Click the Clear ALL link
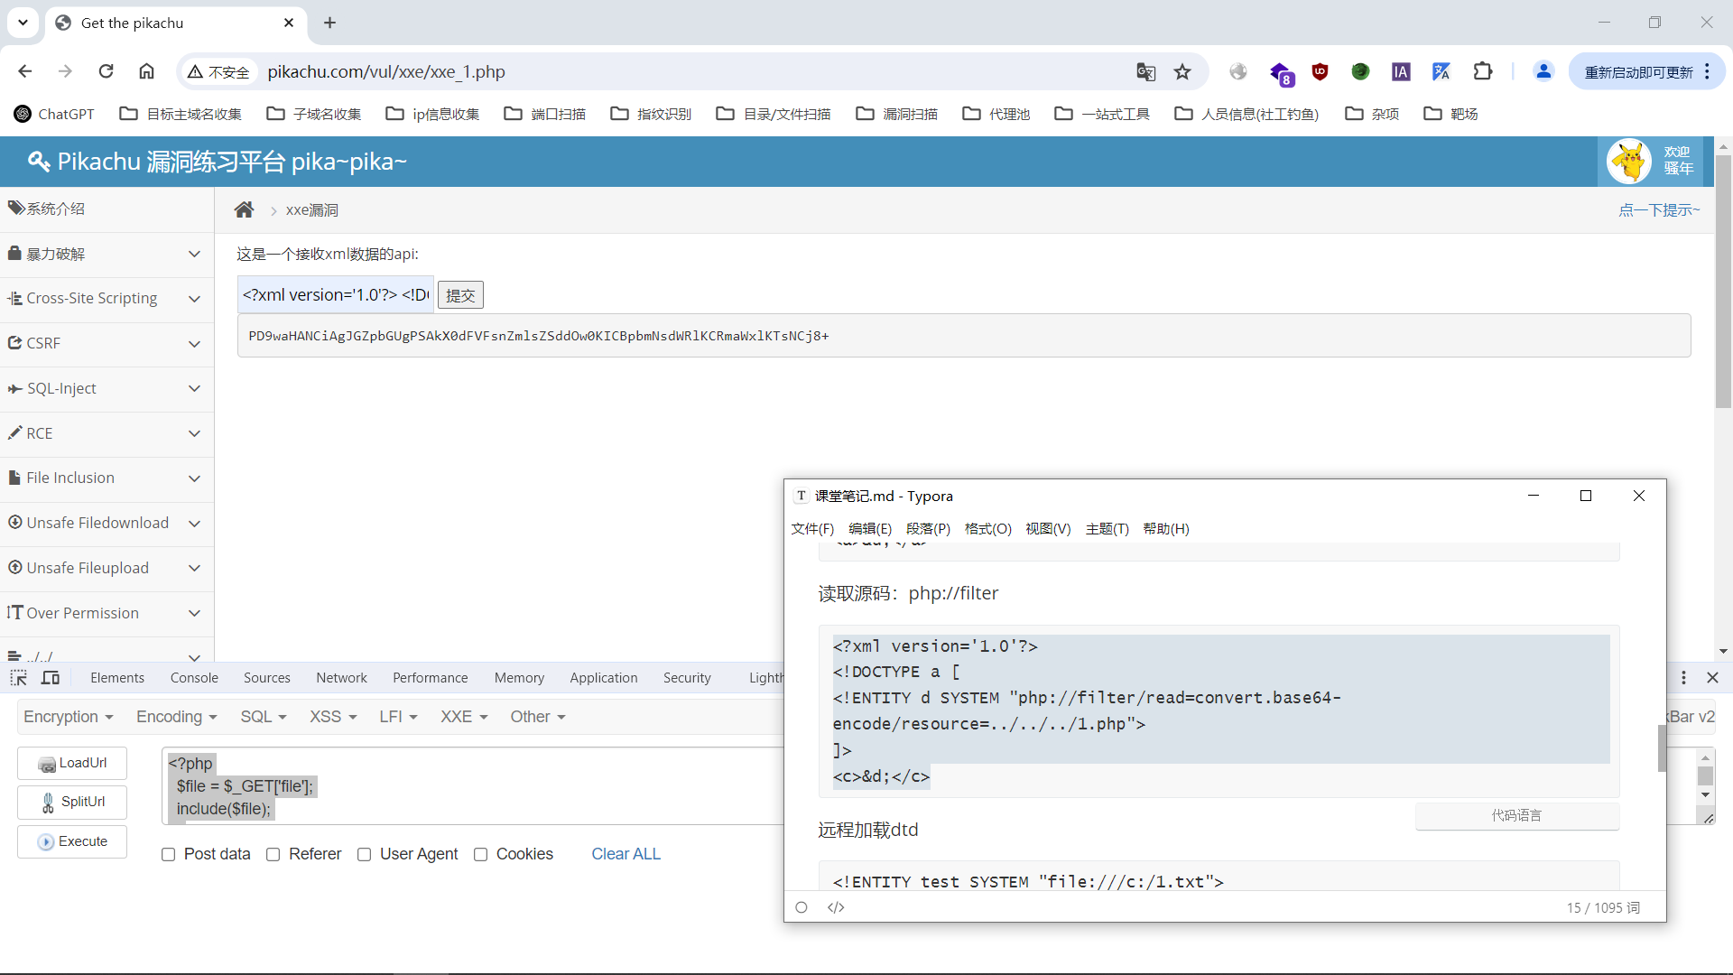The height and width of the screenshot is (975, 1733). point(626,854)
